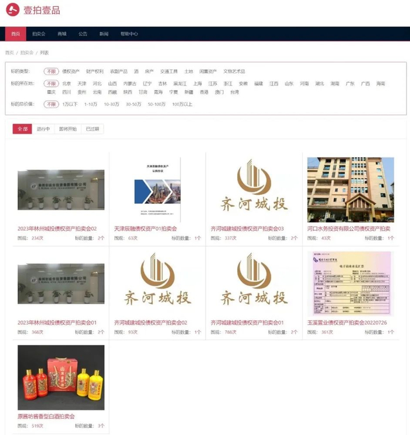Open 天津辰融债权资产01拍卖会 cover image

pyautogui.click(x=158, y=190)
